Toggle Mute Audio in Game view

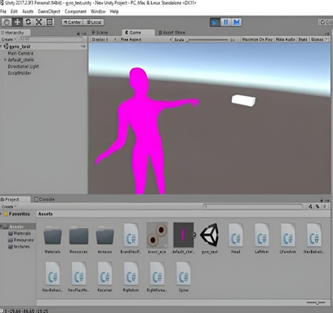[x=286, y=39]
